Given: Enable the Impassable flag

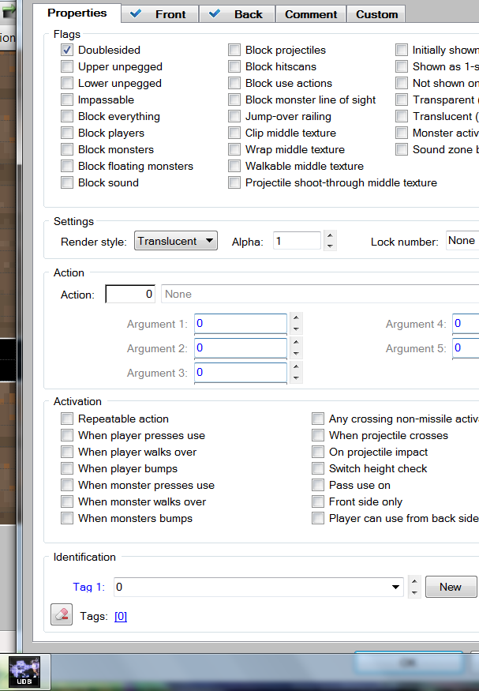Looking at the screenshot, I should tap(68, 100).
